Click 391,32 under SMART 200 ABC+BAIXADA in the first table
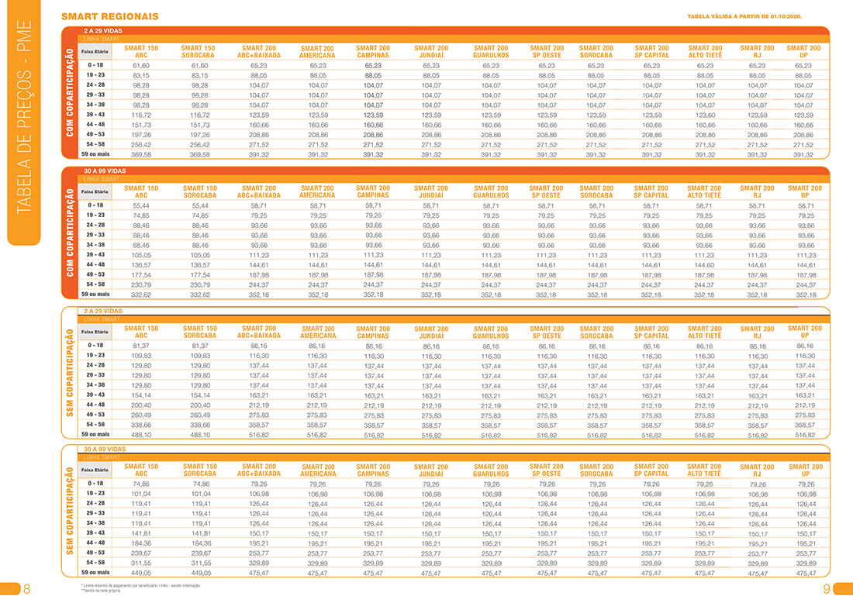The image size is (853, 603). point(259,155)
